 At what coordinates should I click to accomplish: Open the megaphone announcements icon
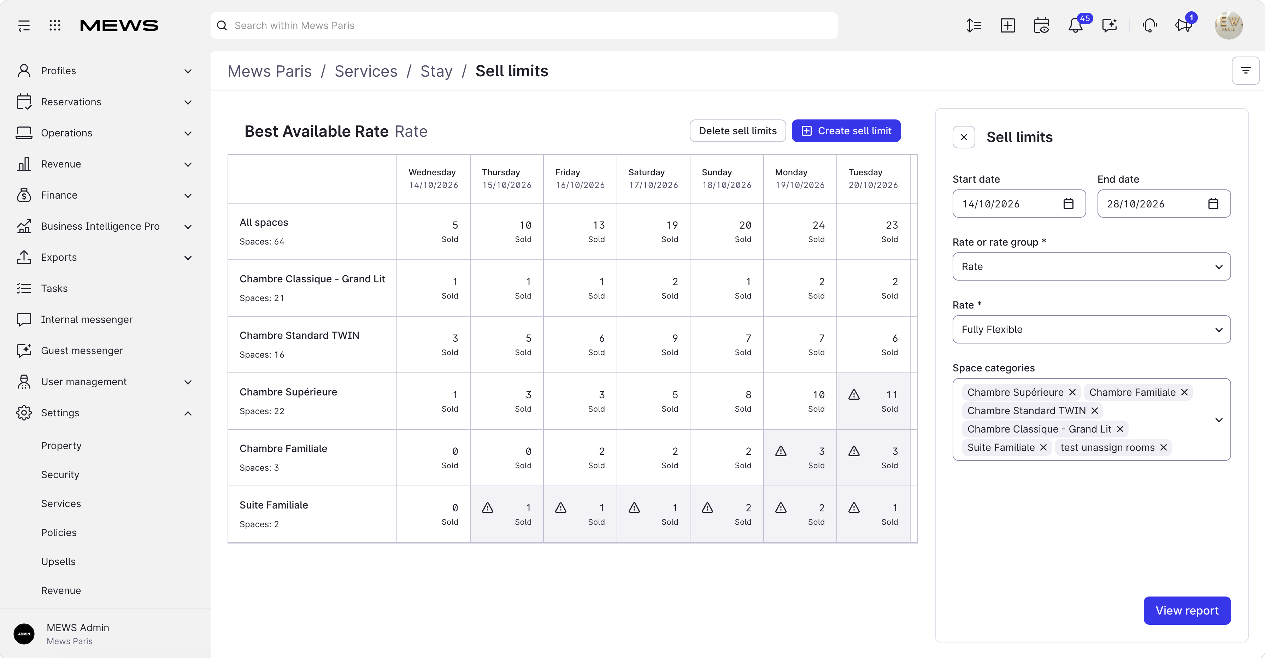1183,25
